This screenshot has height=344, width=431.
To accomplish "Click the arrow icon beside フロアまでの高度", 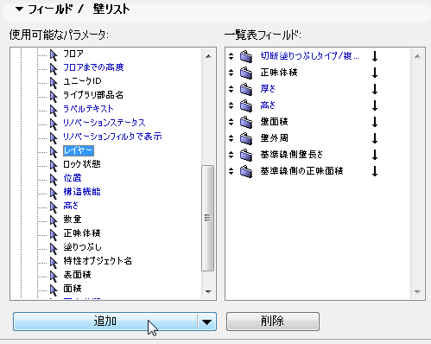I will [54, 68].
